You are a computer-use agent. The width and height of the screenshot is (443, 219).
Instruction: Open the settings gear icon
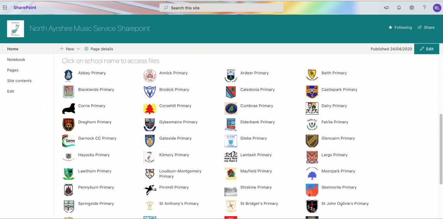412,8
